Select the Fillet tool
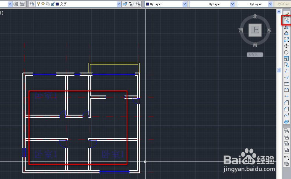 [286, 109]
